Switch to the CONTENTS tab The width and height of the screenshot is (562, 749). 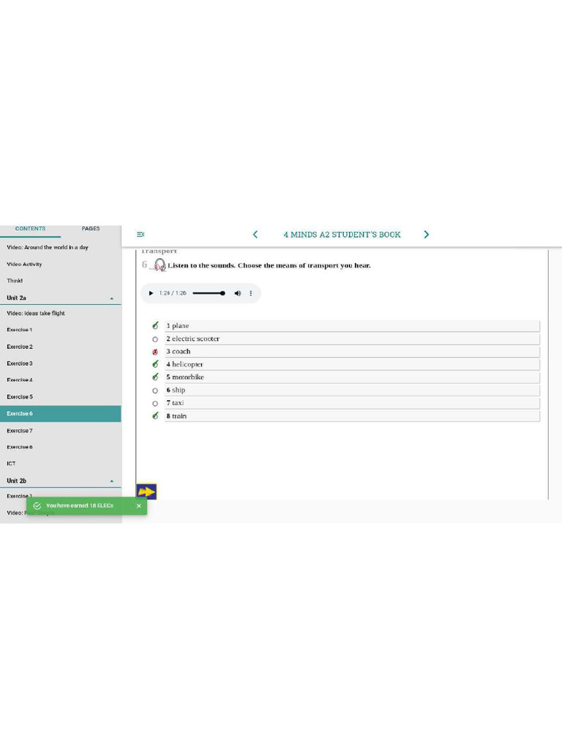tap(30, 229)
